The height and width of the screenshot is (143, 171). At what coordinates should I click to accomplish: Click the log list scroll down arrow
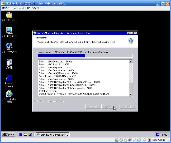coord(131,95)
